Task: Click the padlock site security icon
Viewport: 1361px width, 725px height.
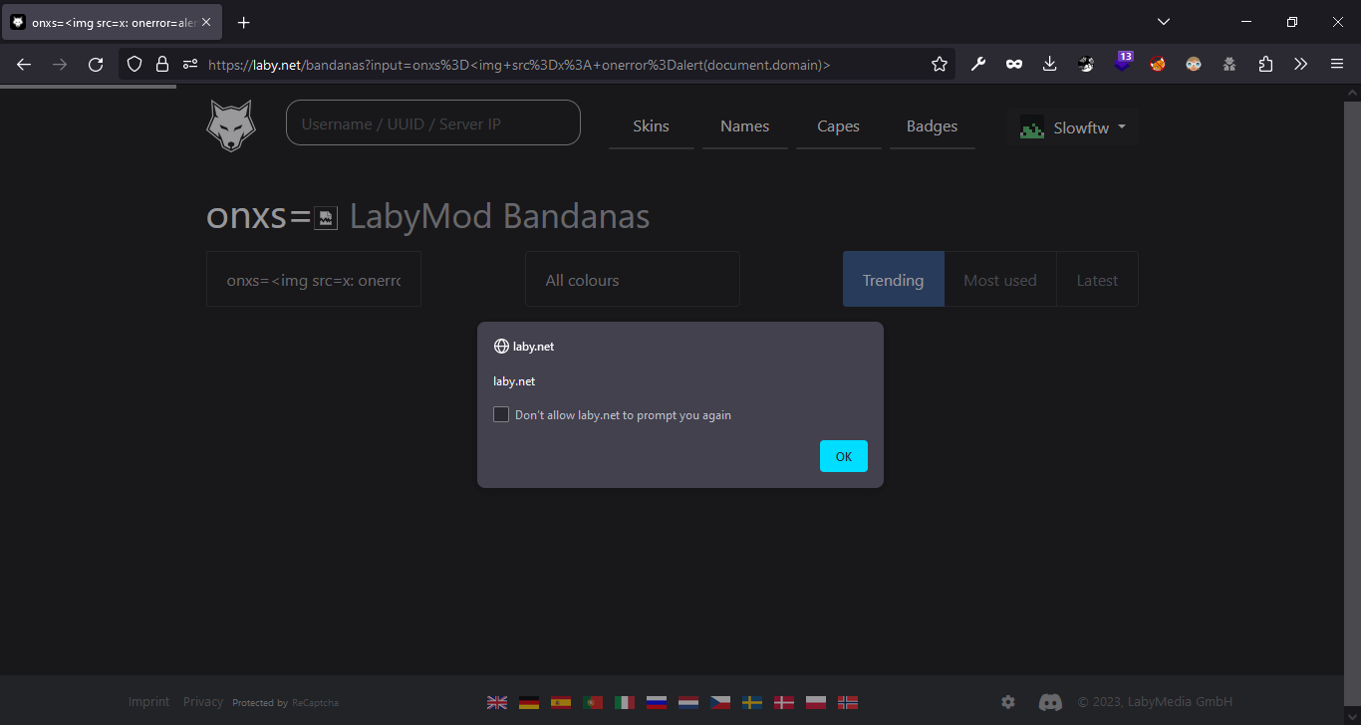Action: [162, 64]
